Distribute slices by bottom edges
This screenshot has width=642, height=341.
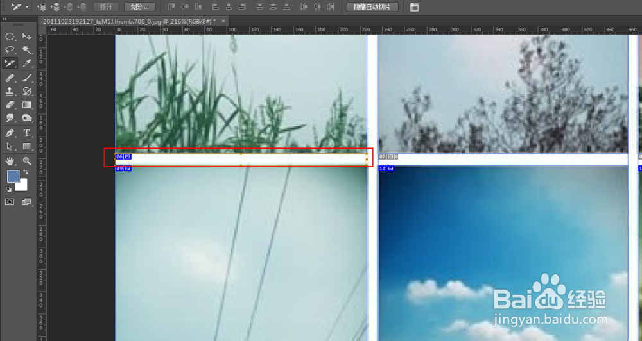pos(287,6)
